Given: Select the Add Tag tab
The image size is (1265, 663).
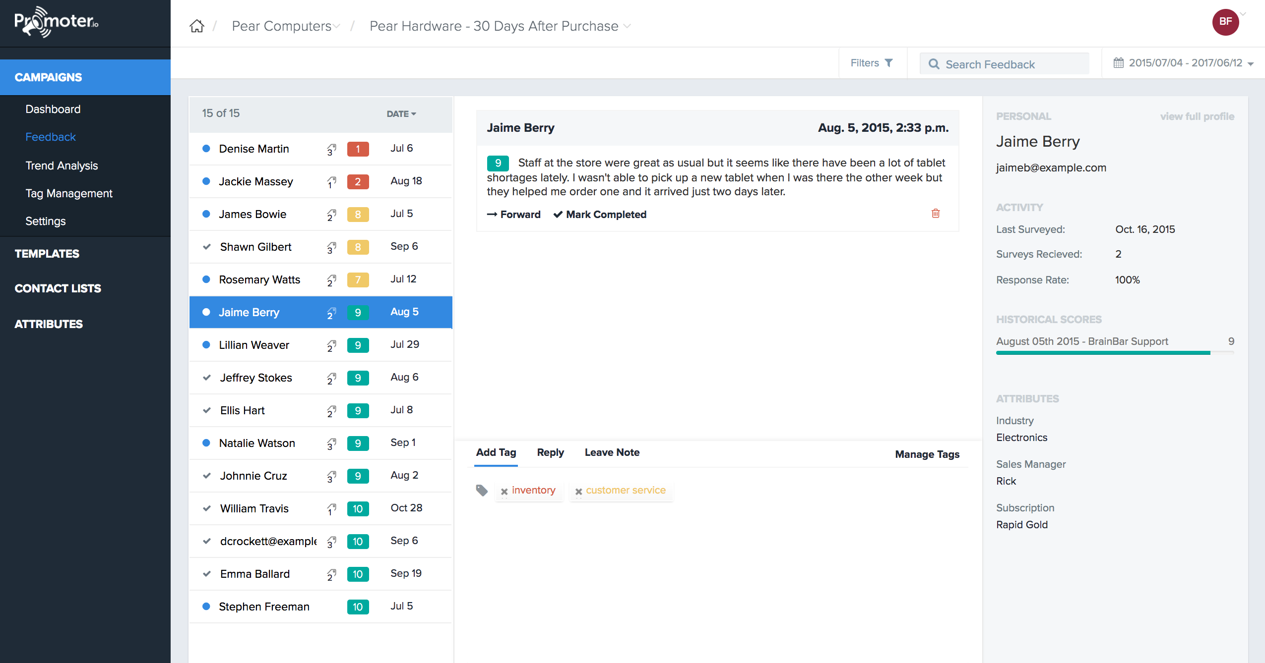Looking at the screenshot, I should (x=496, y=452).
